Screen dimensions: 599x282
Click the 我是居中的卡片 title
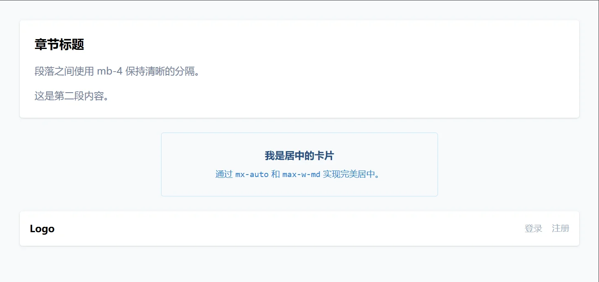click(x=299, y=156)
